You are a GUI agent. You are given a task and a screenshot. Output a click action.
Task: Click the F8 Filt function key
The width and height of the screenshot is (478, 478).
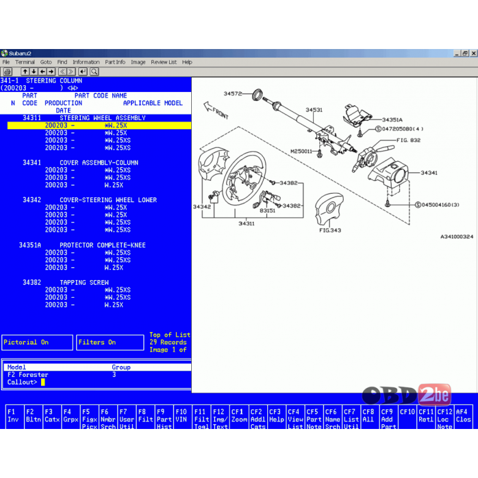(145, 417)
